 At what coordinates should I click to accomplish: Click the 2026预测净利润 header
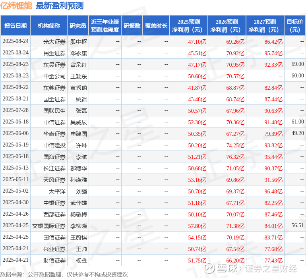pos(227,26)
